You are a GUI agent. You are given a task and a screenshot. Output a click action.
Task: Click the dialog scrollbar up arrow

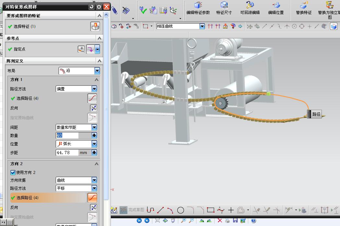(106, 15)
